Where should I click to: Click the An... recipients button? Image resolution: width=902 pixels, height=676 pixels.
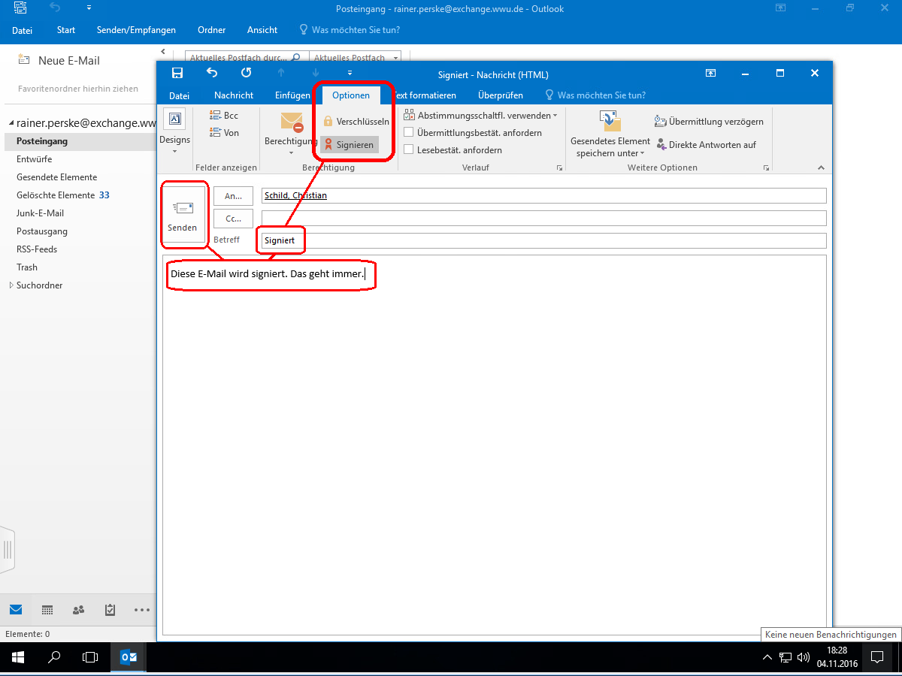(233, 196)
